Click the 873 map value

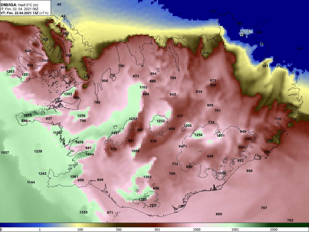tap(213, 80)
